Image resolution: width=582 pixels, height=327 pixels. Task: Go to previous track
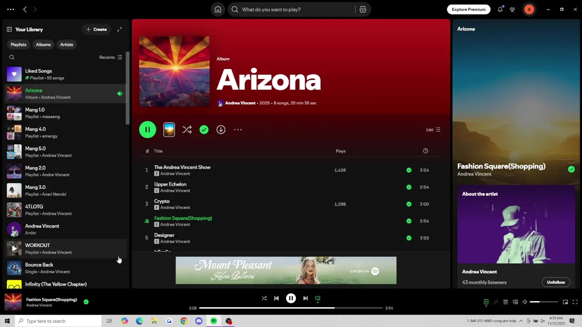[x=276, y=298]
